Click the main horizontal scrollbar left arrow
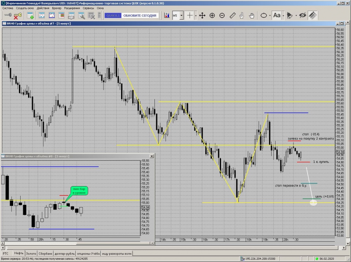This screenshot has height=262, width=351. point(3,248)
